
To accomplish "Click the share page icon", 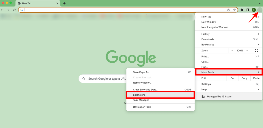I will [228, 10].
